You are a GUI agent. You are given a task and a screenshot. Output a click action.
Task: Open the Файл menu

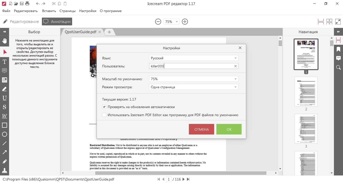pos(6,11)
